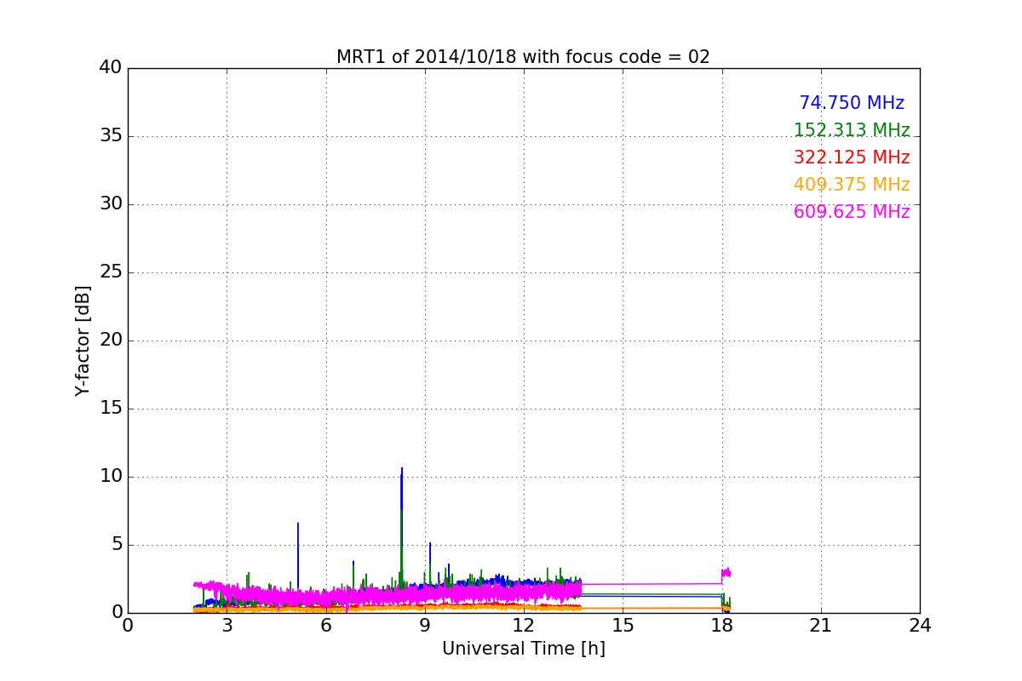
Task: Click the x-axis tick label 21
Action: point(821,626)
